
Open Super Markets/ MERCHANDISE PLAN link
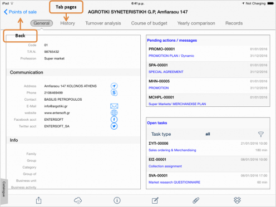pyautogui.click(x=177, y=104)
